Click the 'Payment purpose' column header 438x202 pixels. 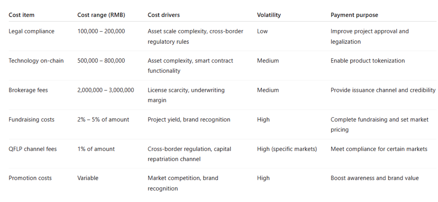click(354, 15)
